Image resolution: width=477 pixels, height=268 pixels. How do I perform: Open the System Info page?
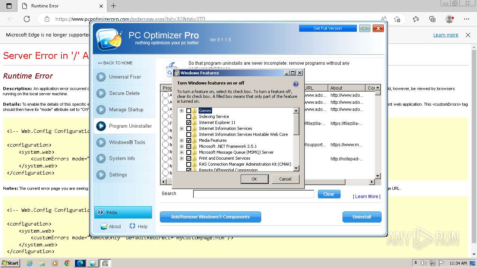(124, 159)
